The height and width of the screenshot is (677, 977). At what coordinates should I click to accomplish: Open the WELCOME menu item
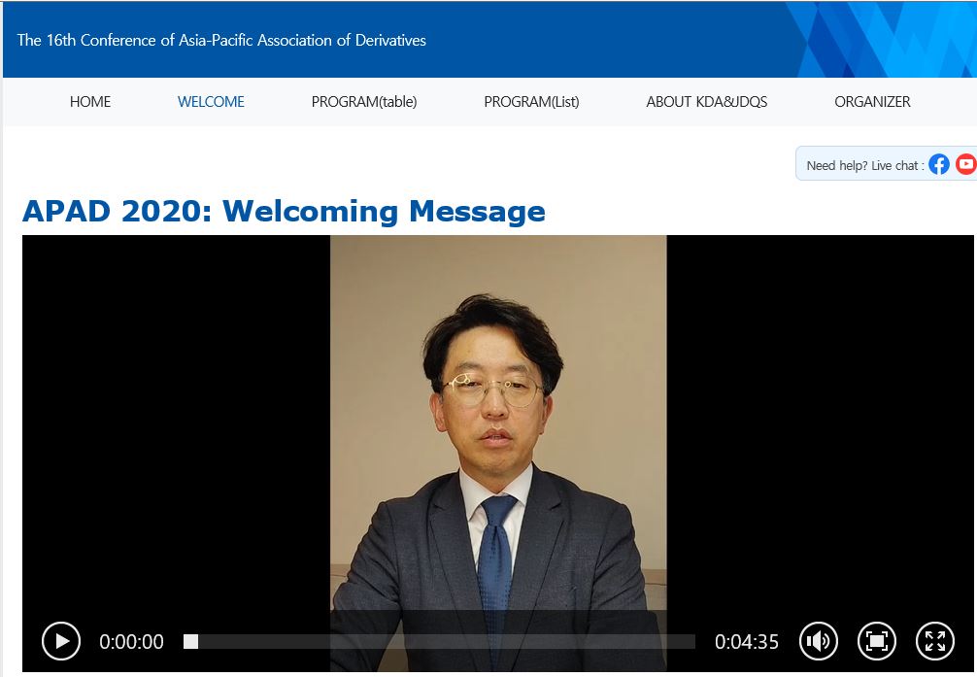point(211,102)
